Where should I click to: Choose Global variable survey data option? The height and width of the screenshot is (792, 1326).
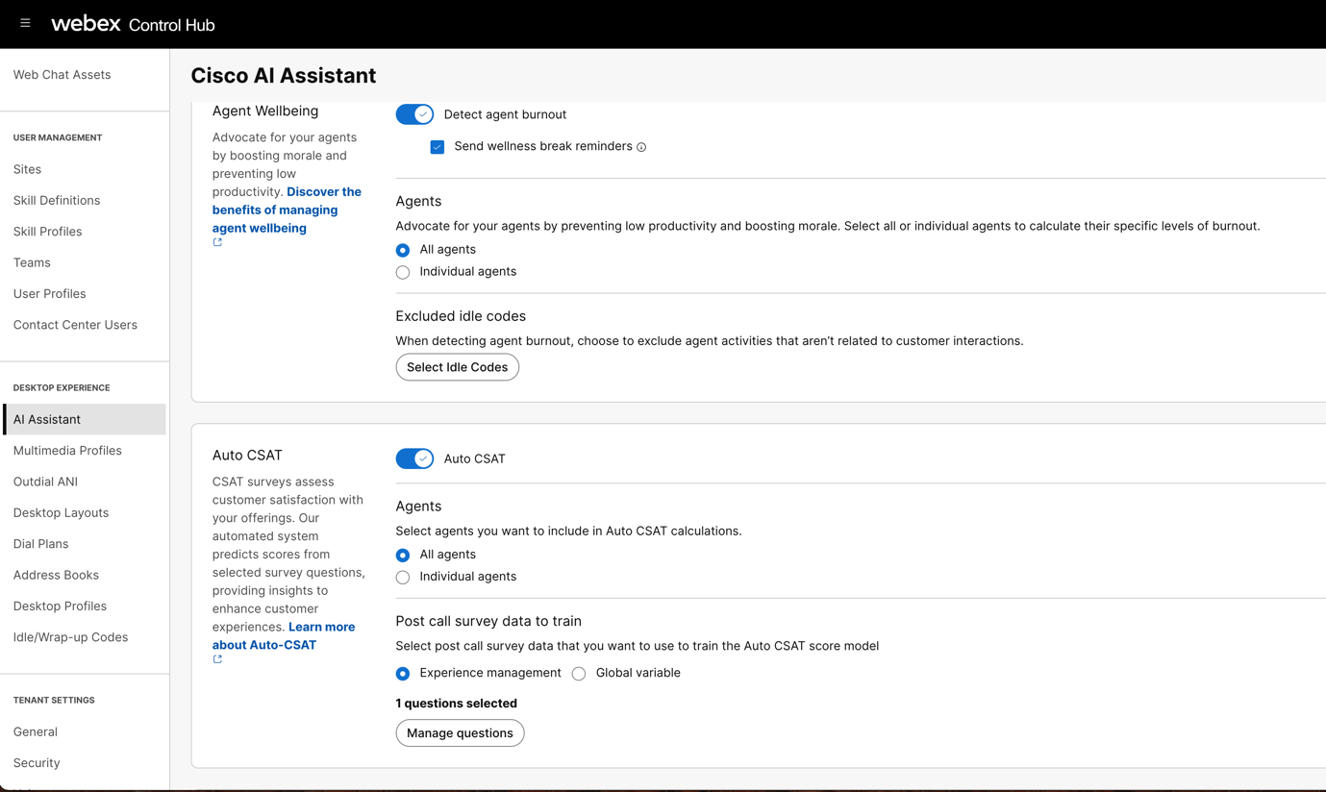(x=579, y=674)
